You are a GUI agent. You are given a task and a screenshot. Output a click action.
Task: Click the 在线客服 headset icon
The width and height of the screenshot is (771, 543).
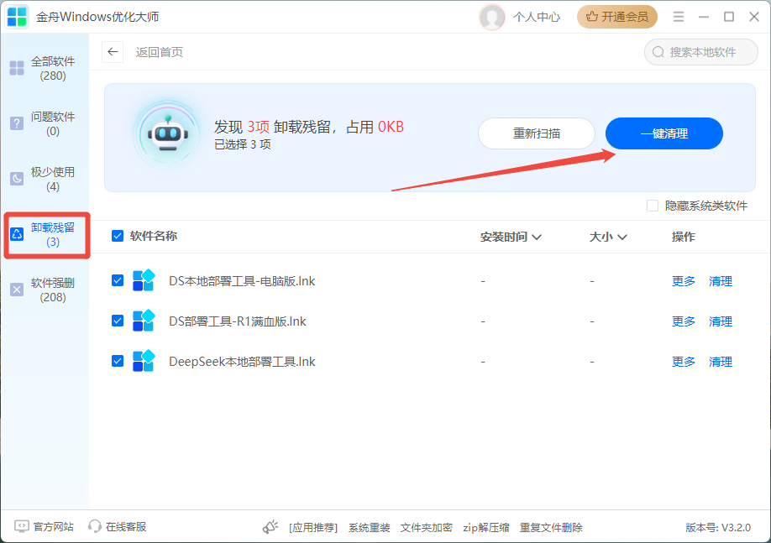[94, 526]
